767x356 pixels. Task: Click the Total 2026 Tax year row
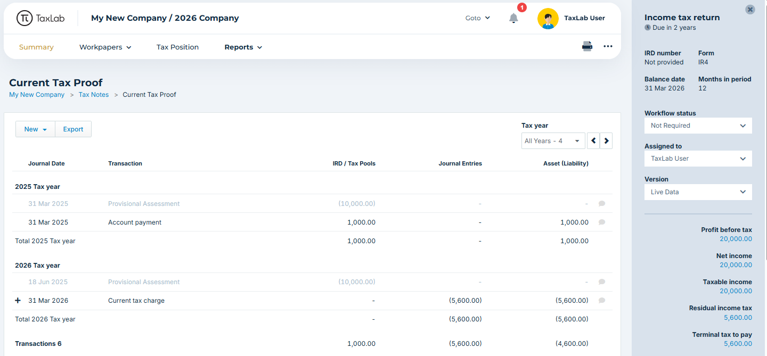tap(313, 319)
